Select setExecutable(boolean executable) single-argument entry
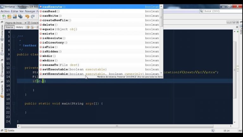 click(99, 69)
